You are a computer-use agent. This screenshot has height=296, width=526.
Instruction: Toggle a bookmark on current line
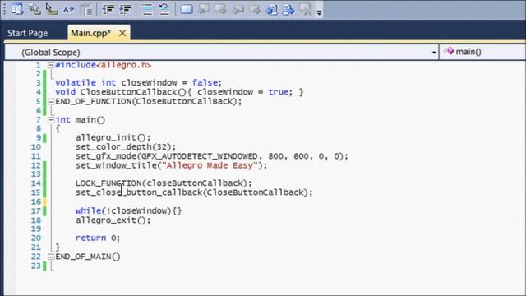(187, 9)
